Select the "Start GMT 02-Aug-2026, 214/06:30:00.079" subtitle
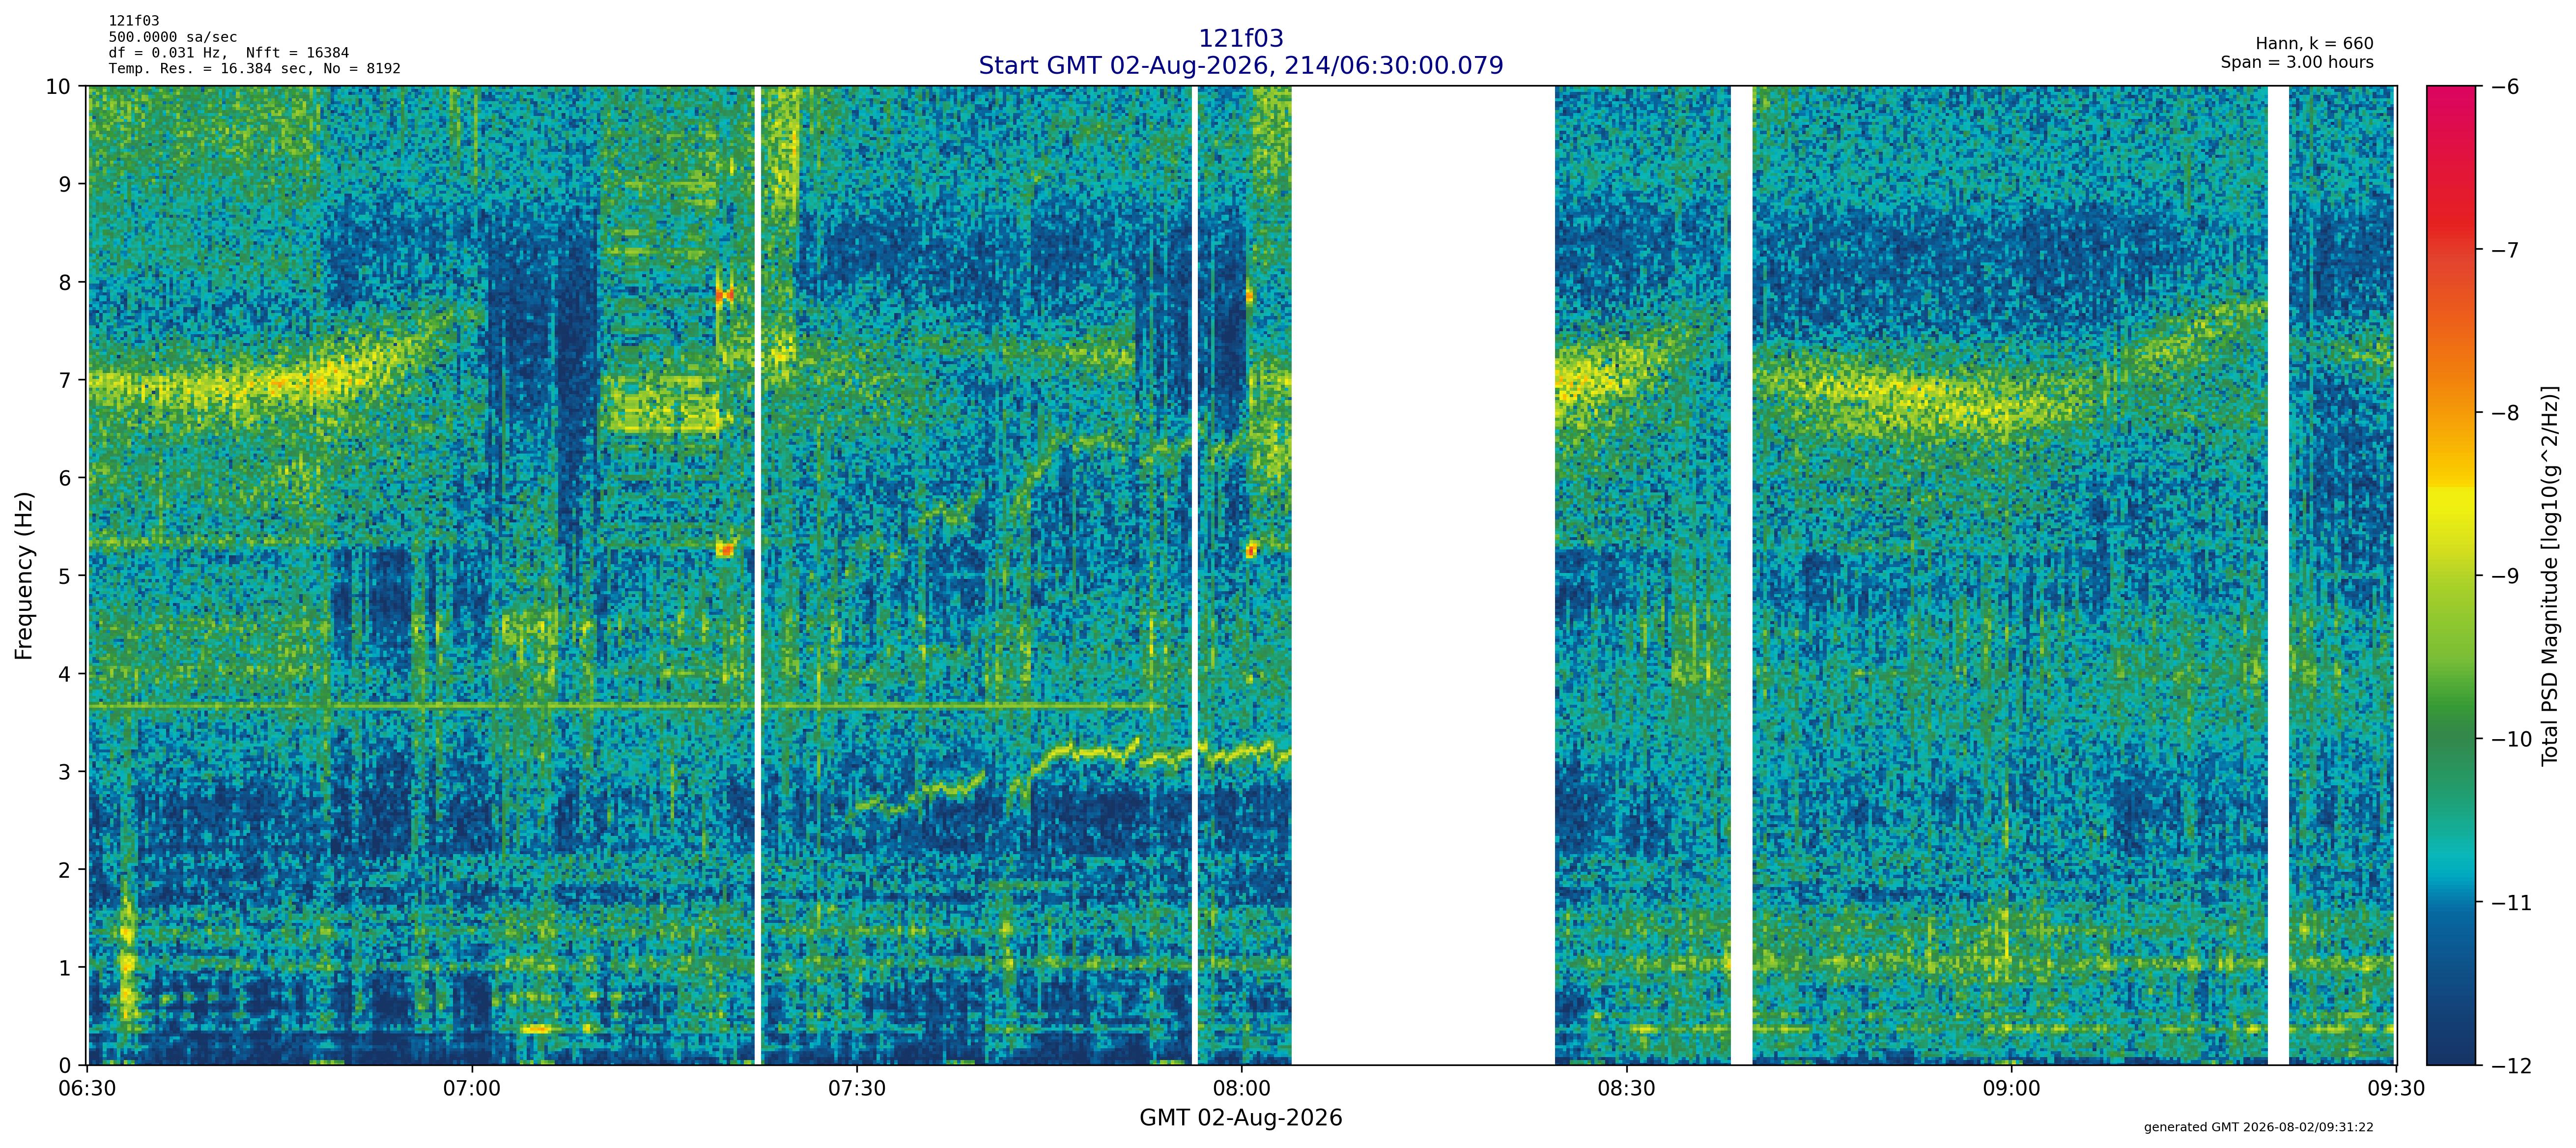The height and width of the screenshot is (1148, 2576). tap(1240, 65)
